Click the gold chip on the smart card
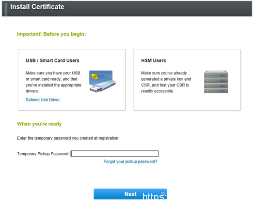Image resolution: width=254 pixels, height=204 pixels. pyautogui.click(x=95, y=76)
